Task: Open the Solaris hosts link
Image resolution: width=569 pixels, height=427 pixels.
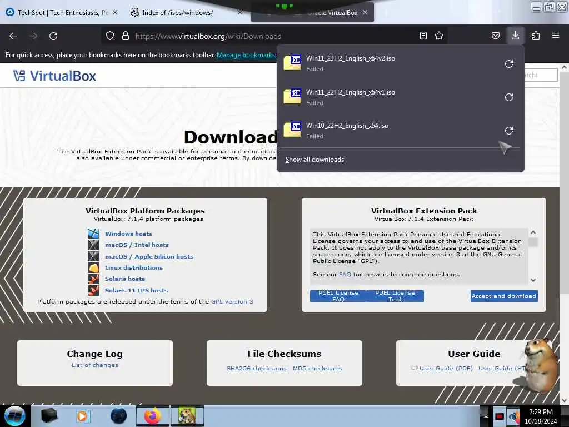Action: pyautogui.click(x=125, y=279)
